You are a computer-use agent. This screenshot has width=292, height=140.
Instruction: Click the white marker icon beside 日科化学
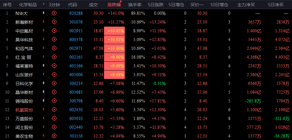click(x=44, y=83)
